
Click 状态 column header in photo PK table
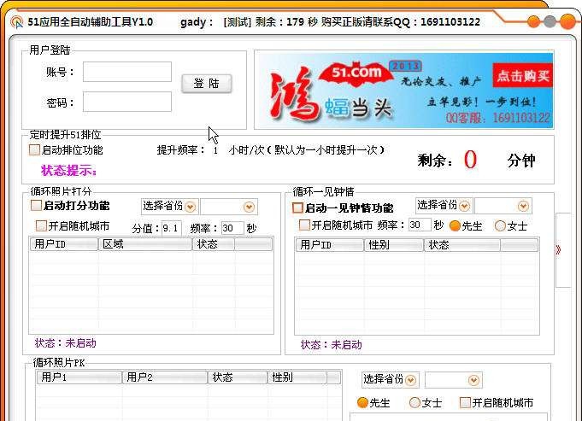[x=238, y=377]
